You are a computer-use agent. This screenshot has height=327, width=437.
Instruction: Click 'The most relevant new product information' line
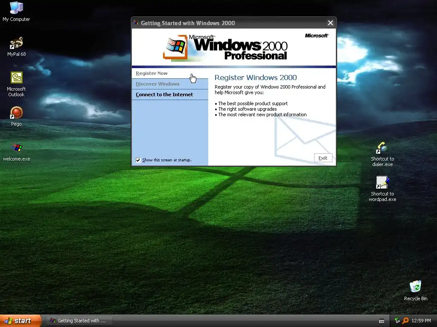click(262, 115)
